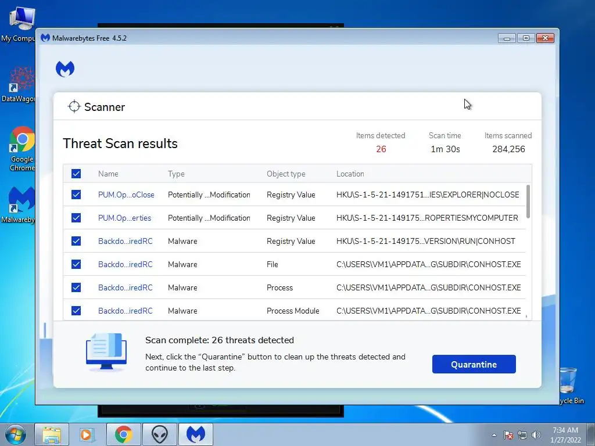
Task: Uncheck the Backdoor Process Module row checkbox
Action: pos(76,311)
